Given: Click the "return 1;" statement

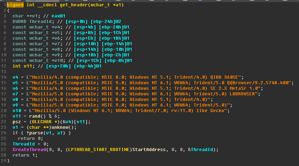Looking at the screenshot, I should coord(25,155).
